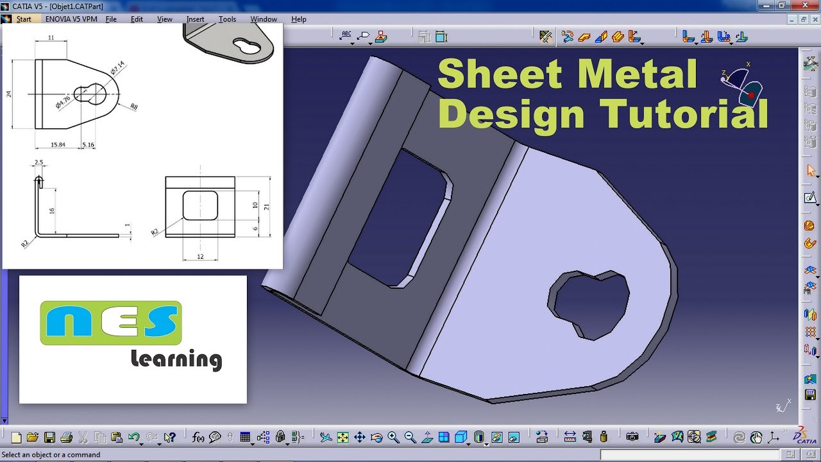Viewport: 821px width, 462px height.
Task: Click the Paste clipboard icon
Action: tap(116, 438)
